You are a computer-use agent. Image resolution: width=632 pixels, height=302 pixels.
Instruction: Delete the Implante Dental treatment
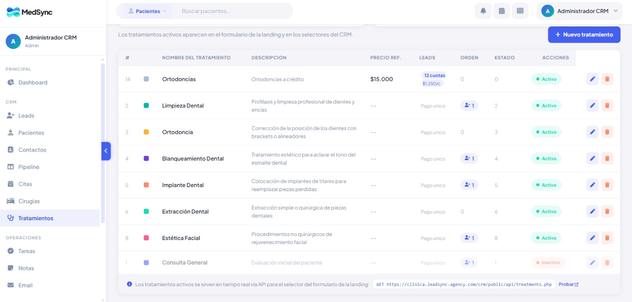coord(607,185)
